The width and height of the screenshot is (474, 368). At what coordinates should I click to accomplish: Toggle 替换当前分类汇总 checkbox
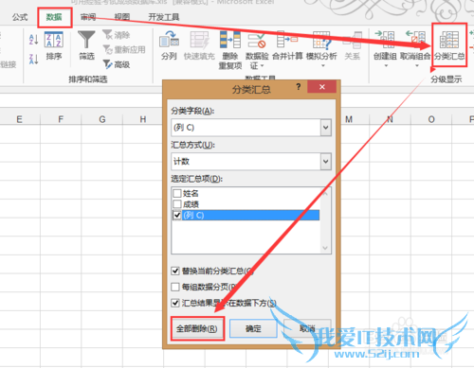(175, 271)
